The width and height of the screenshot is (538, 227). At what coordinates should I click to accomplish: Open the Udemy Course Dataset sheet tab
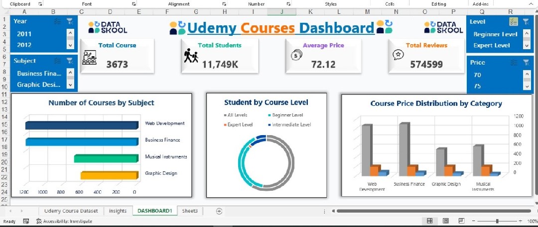(x=71, y=211)
